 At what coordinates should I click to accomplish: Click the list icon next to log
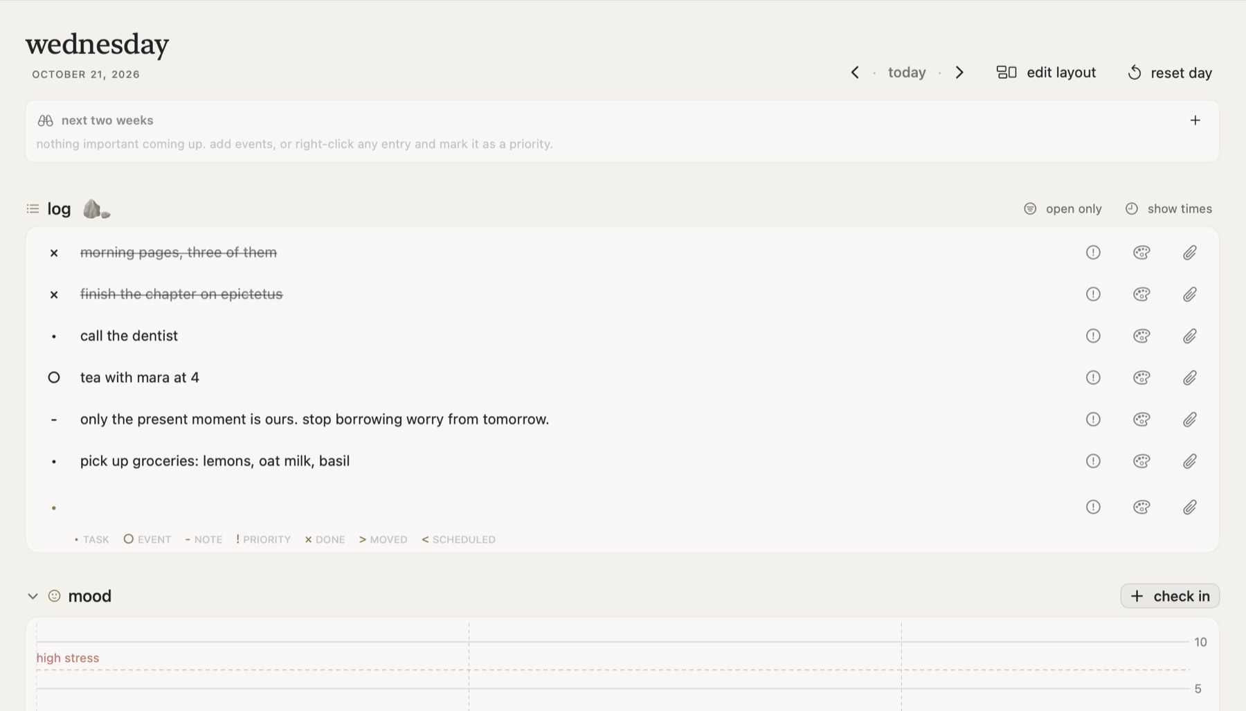point(33,208)
